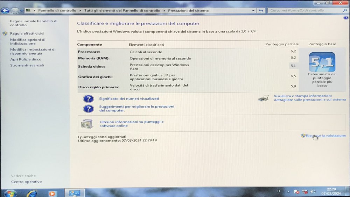Click the back navigation arrow button

(5, 11)
